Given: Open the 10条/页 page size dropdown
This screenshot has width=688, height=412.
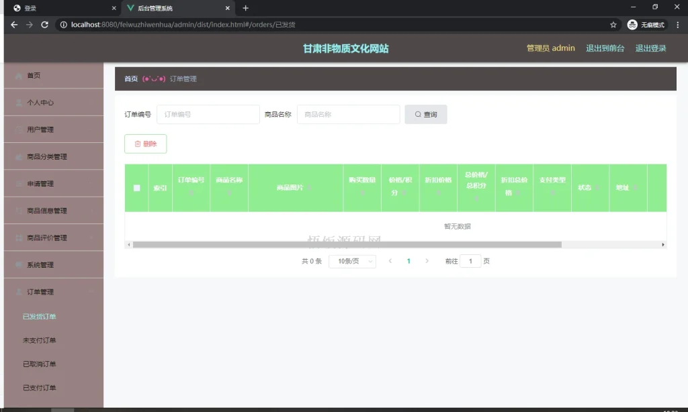Looking at the screenshot, I should [x=352, y=261].
